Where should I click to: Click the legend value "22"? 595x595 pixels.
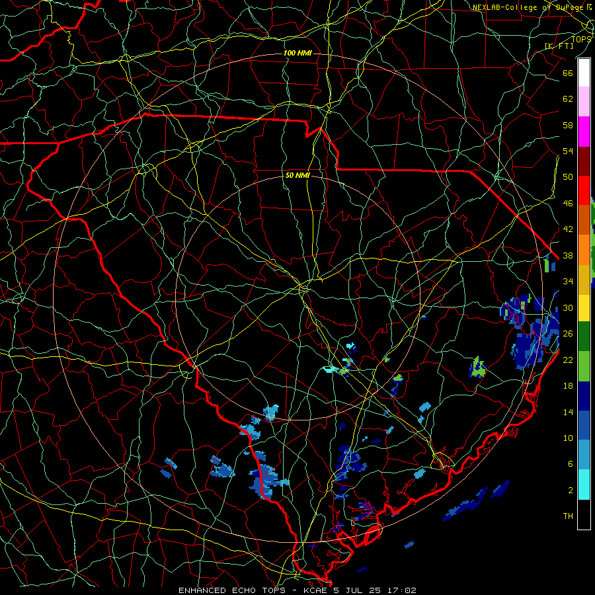click(x=568, y=360)
